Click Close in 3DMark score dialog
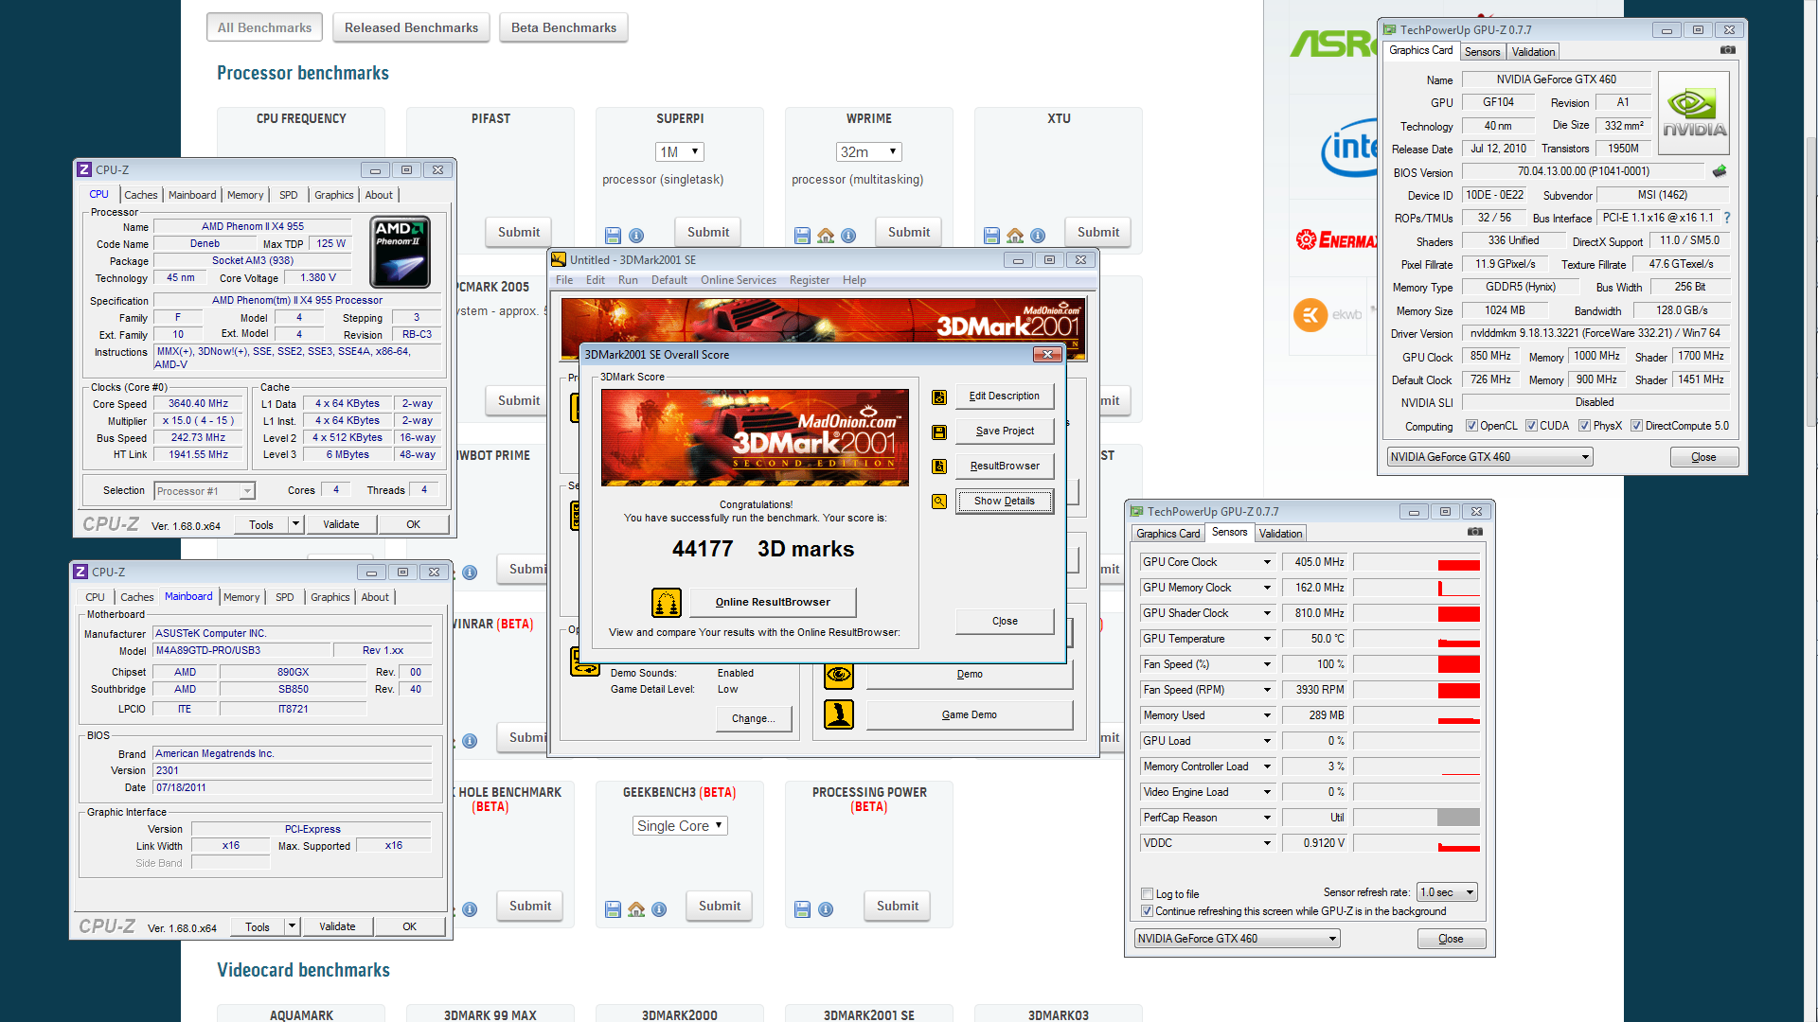 point(1005,622)
